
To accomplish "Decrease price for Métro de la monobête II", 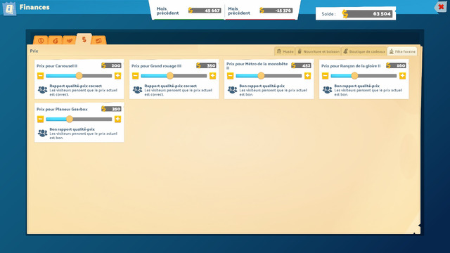I will tap(230, 76).
